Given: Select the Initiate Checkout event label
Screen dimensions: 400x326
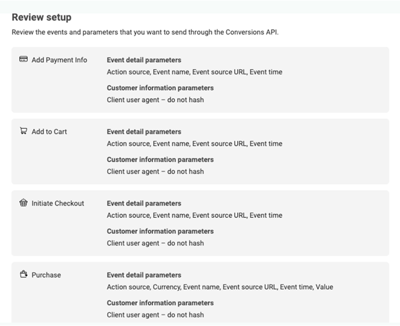Looking at the screenshot, I should [x=57, y=203].
